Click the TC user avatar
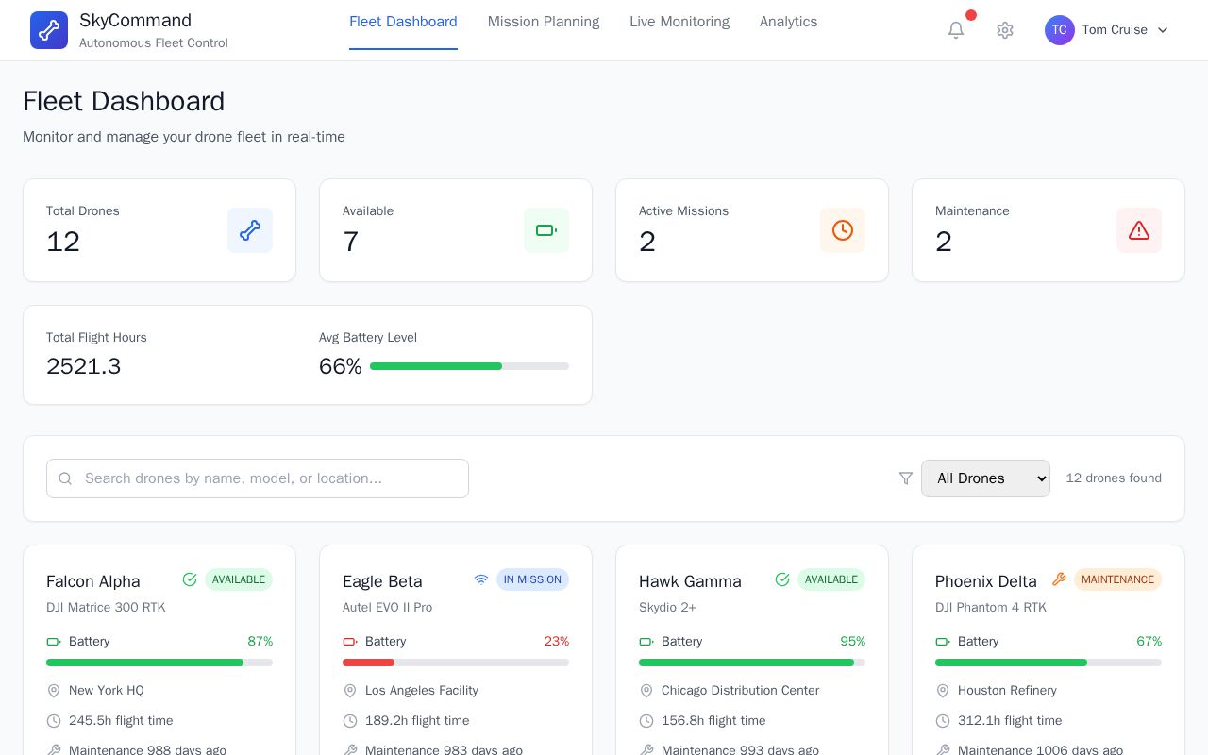1208x755 pixels. 1060,30
